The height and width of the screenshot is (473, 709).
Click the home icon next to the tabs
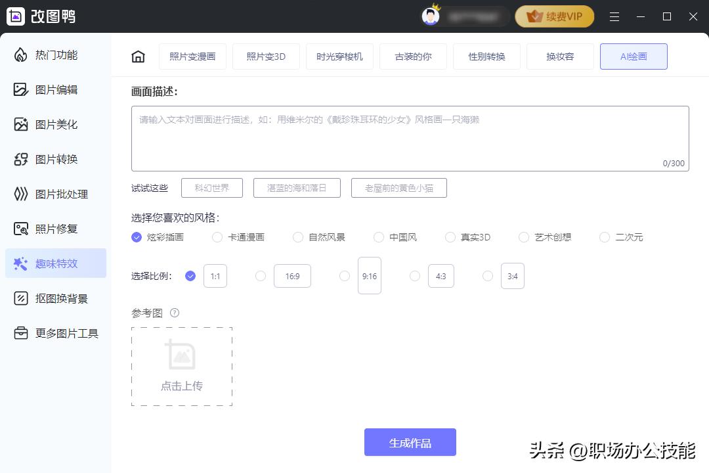click(x=138, y=56)
